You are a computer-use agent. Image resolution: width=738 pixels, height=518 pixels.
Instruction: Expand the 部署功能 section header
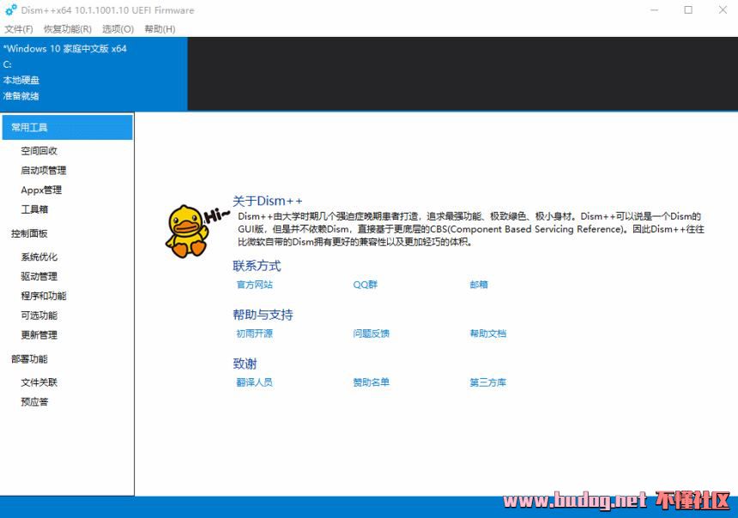tap(29, 359)
